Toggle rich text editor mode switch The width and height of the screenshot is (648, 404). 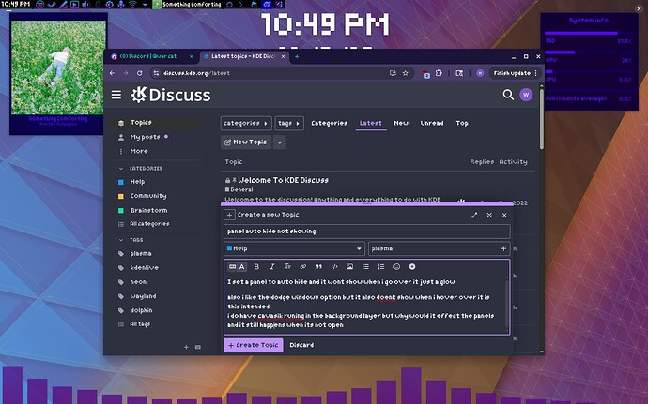tap(238, 267)
